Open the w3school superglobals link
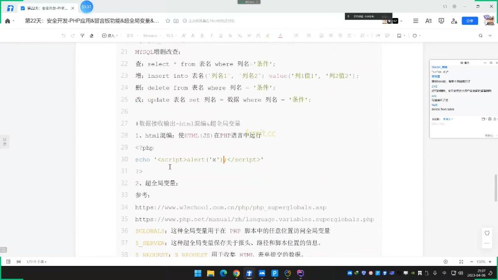This screenshot has width=498, height=280. click(231, 207)
